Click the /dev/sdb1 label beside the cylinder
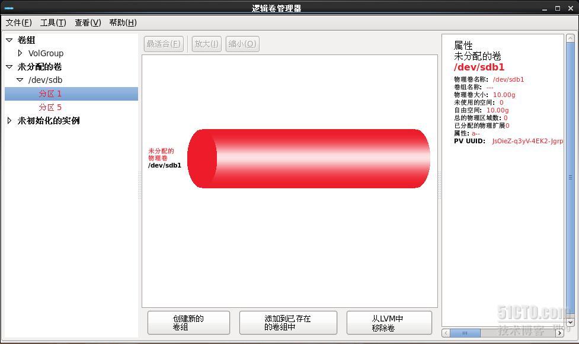The height and width of the screenshot is (344, 579). coord(165,165)
